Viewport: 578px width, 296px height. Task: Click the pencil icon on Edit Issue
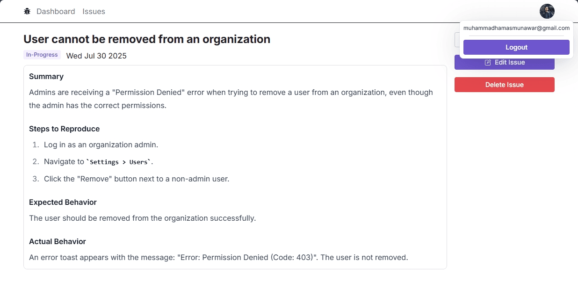tap(488, 62)
